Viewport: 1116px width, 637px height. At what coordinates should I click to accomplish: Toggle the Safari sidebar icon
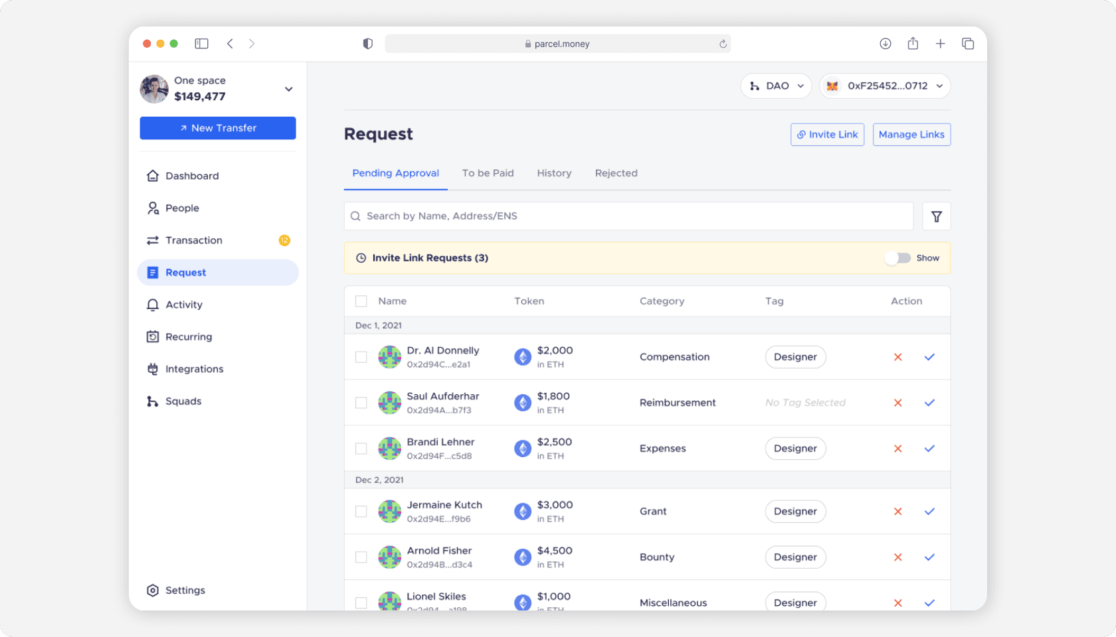click(x=201, y=44)
